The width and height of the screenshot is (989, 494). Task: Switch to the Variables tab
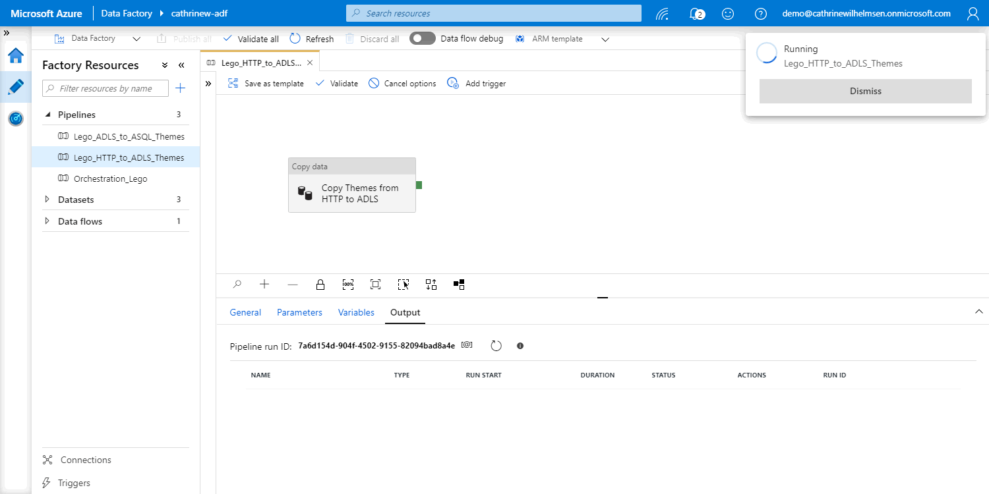356,312
